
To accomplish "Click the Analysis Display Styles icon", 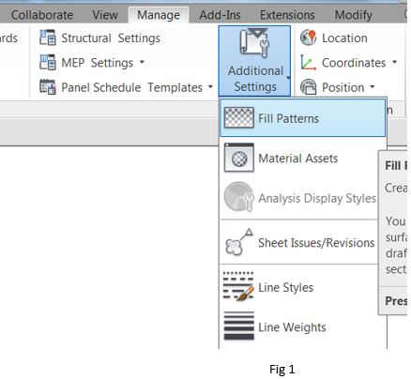I will [x=239, y=197].
